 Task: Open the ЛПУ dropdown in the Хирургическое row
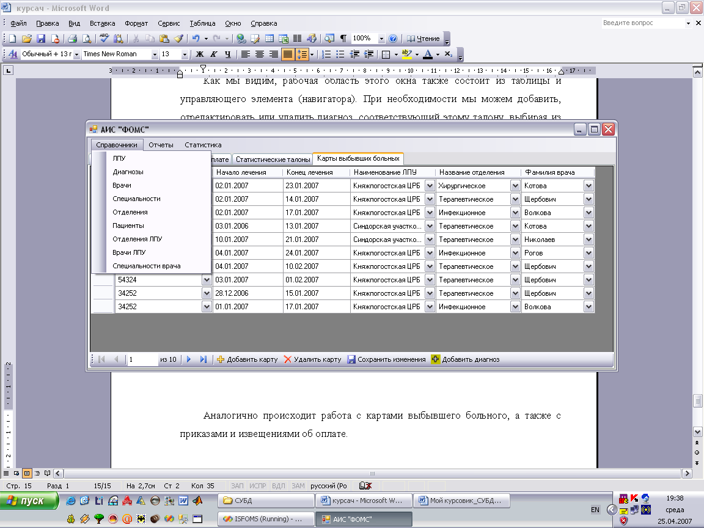[430, 185]
